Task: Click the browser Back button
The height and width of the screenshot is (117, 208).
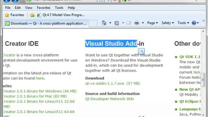Action: point(6,1)
